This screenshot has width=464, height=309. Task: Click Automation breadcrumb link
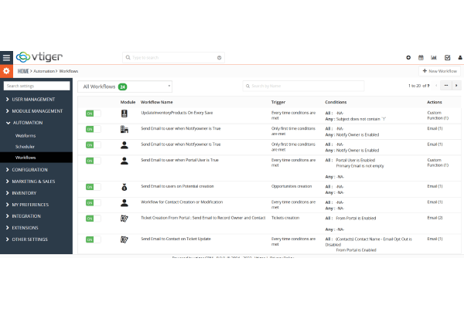[x=44, y=71]
